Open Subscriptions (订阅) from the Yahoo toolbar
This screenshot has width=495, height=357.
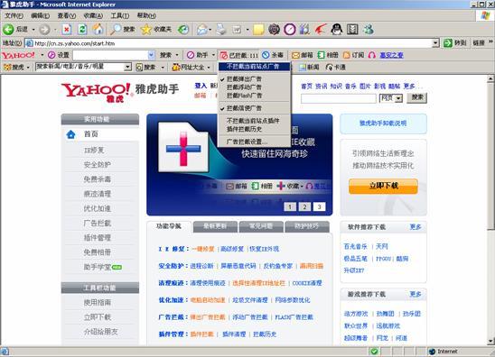tap(353, 55)
